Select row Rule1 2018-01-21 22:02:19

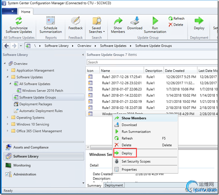tap(152, 101)
